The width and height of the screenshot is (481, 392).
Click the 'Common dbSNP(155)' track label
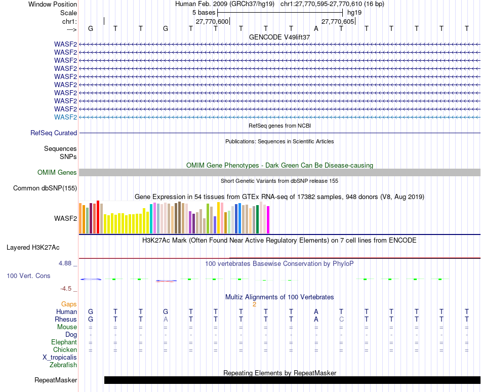(x=45, y=188)
